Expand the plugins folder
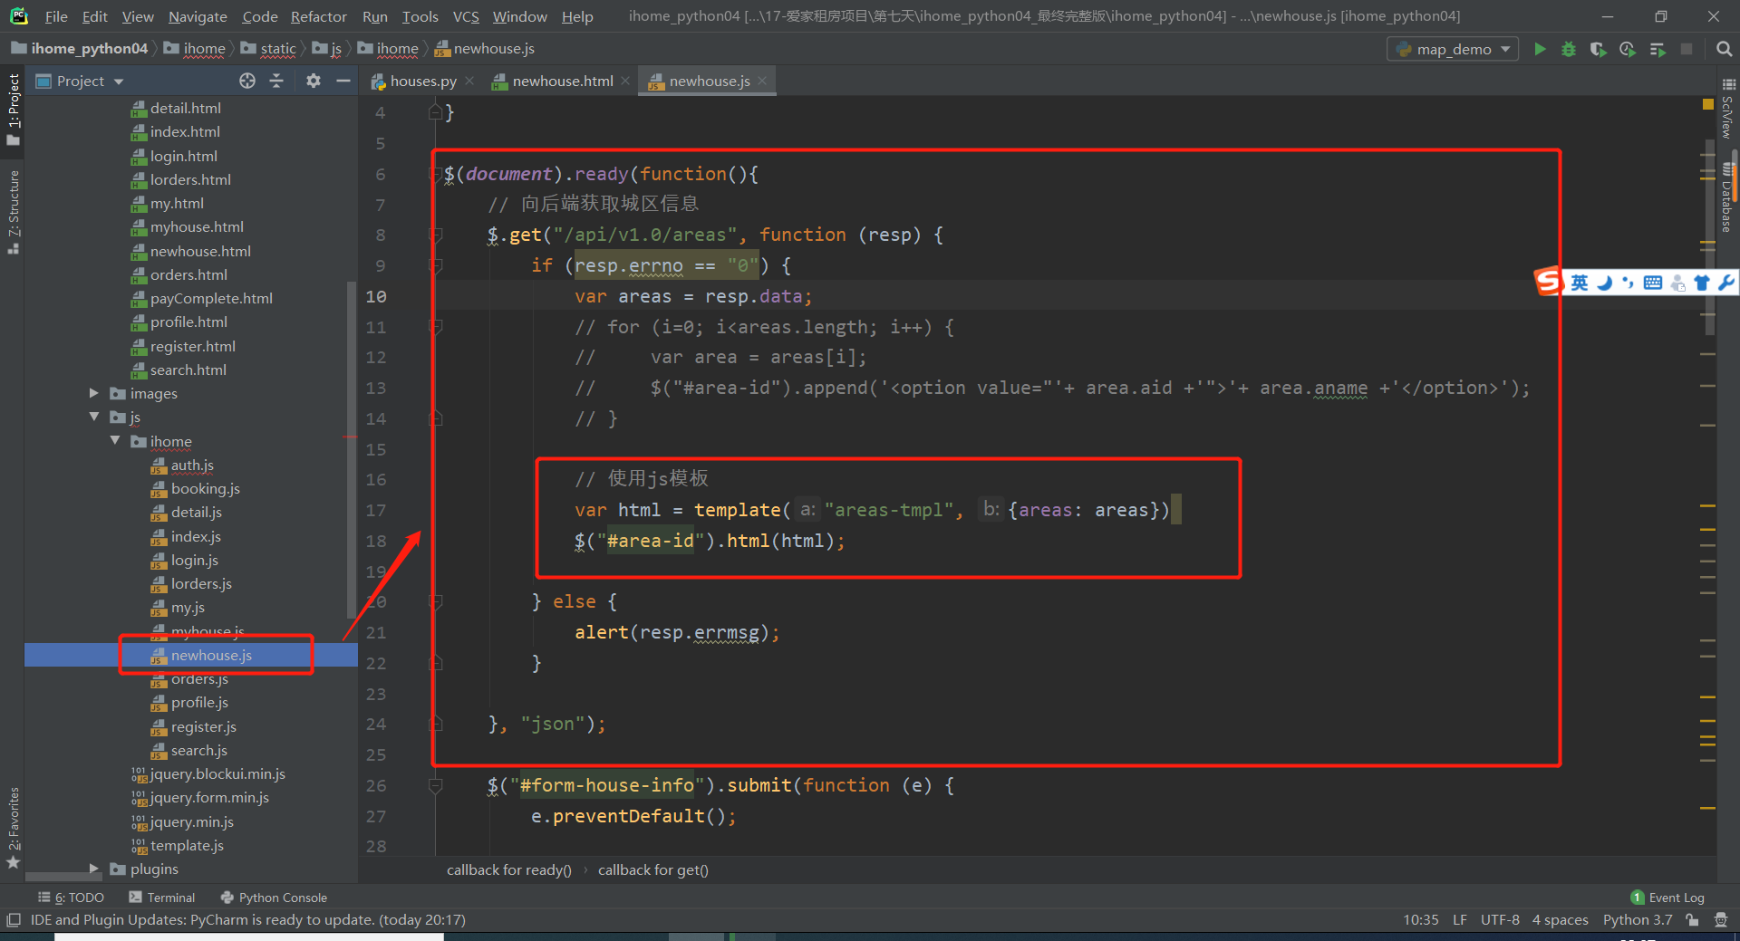 tap(93, 869)
